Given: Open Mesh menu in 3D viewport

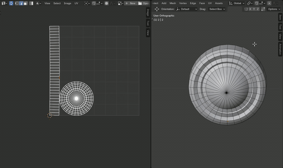Looking at the screenshot, I should pyautogui.click(x=173, y=3).
